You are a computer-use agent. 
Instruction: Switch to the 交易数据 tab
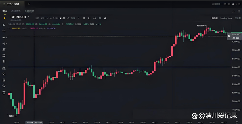click(x=29, y=11)
